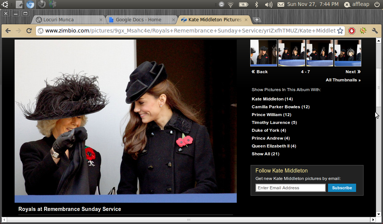Show pictures with Timothy Laurence (5)
This screenshot has height=224, width=383.
point(274,122)
